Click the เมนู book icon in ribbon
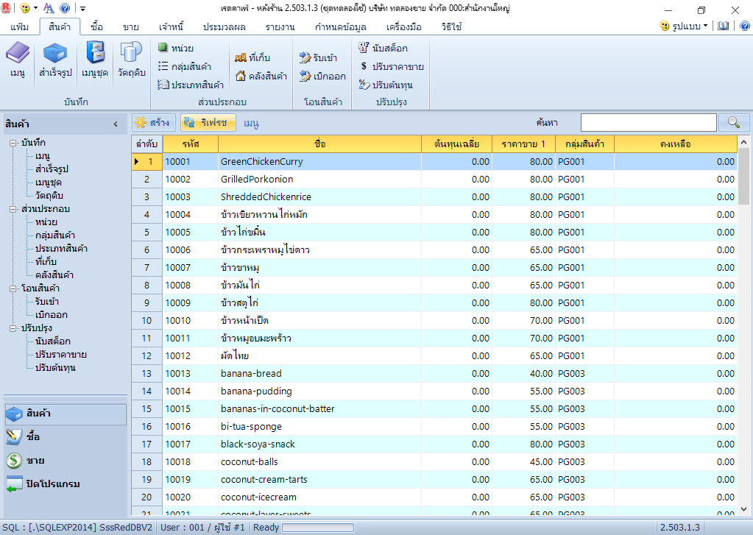Viewport: 753px width, 535px height. point(18,55)
